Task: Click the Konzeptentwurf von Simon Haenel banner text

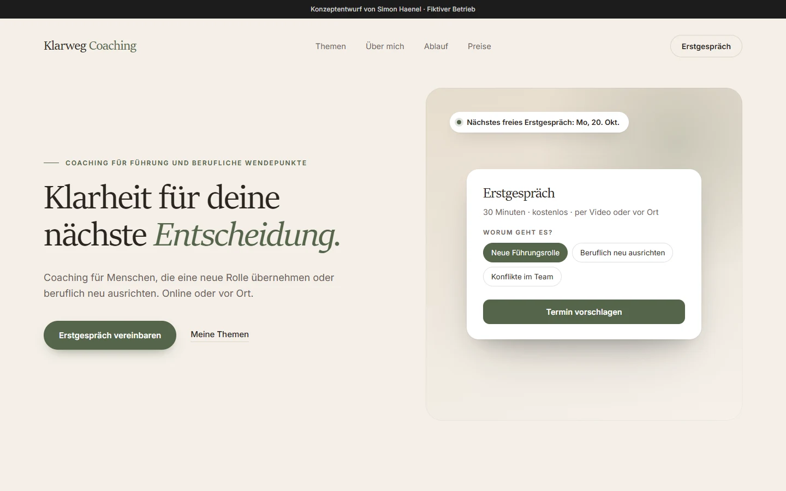Action: point(393,9)
